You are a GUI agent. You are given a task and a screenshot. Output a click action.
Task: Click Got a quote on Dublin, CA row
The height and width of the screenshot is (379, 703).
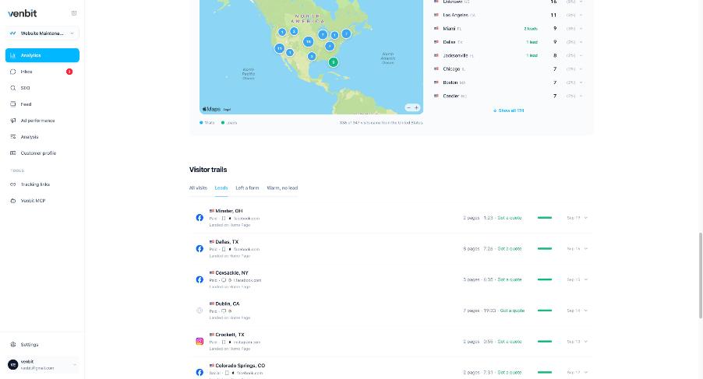pos(512,311)
